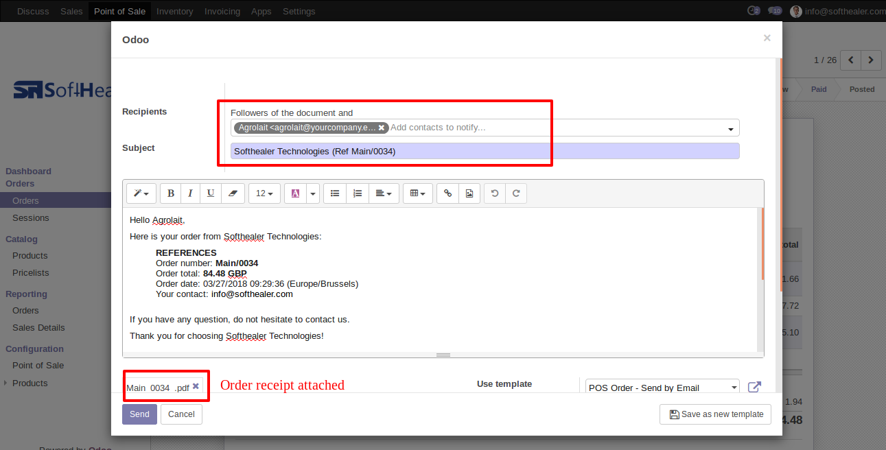
Task: Open the paragraph alignment dropdown
Action: [384, 193]
